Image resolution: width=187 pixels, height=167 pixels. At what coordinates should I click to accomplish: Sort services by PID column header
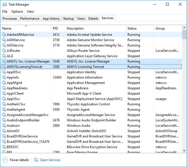pos(58,28)
